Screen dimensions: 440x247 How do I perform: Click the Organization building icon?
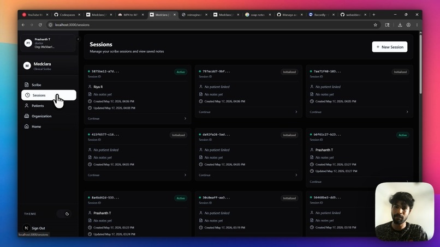click(x=27, y=116)
